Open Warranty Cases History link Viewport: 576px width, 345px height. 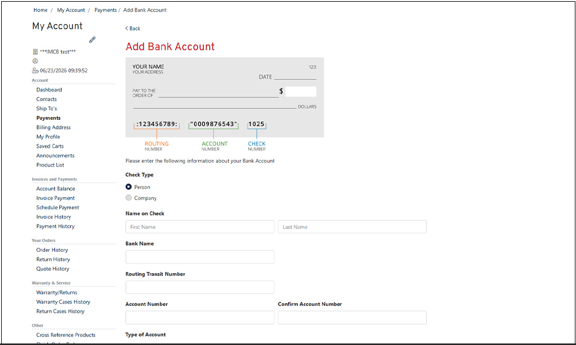pyautogui.click(x=63, y=302)
